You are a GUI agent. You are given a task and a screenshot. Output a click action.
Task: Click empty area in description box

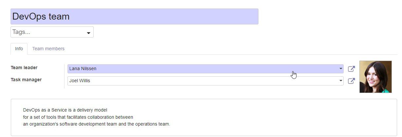coord(278,117)
